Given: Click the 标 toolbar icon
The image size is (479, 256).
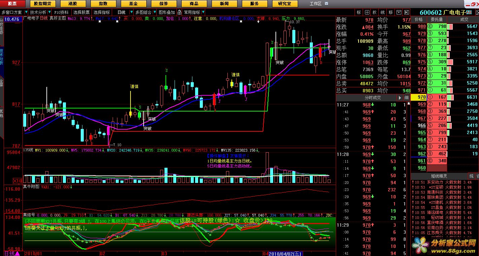Looking at the screenshot, I should (359, 12).
